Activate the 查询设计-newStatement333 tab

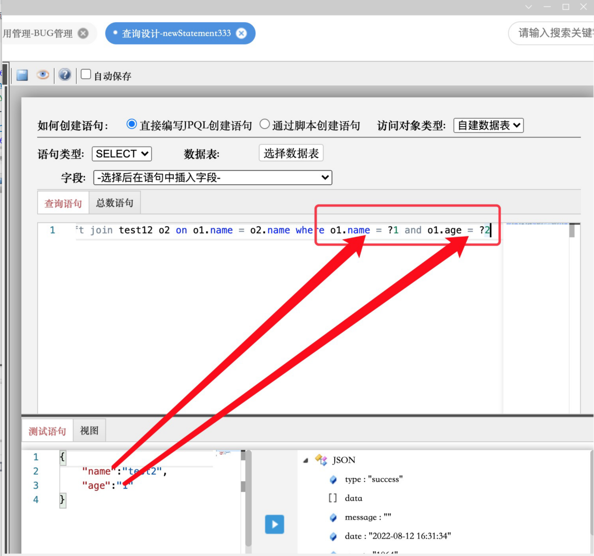pyautogui.click(x=177, y=33)
